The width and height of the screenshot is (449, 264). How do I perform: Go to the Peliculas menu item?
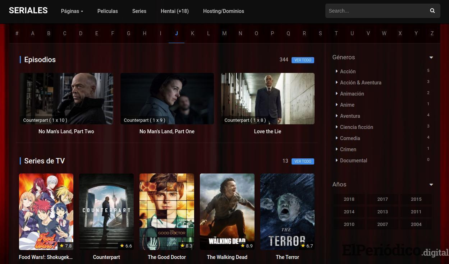107,11
